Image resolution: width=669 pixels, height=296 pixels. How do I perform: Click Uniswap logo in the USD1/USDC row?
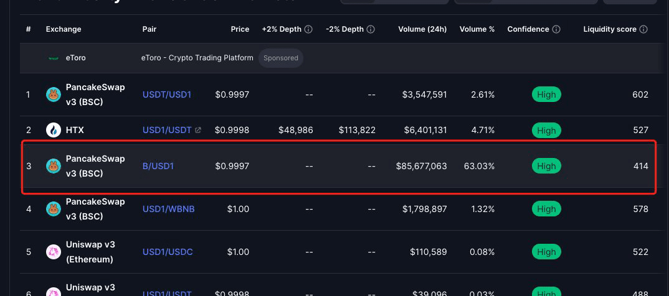54,252
